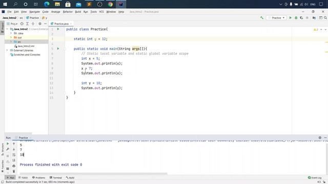Open the VCS menu
Image resolution: width=328 pixels, height=184 pixels.
tap(101, 12)
